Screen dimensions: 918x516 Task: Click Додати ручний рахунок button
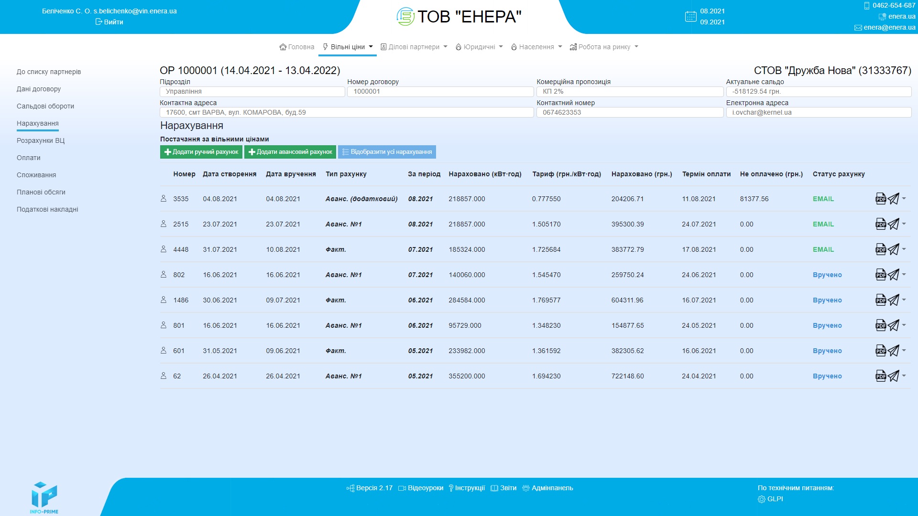[201, 152]
